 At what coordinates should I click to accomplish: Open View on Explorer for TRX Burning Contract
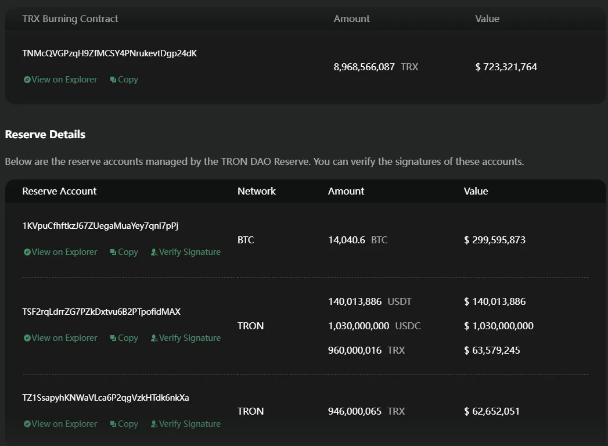60,80
